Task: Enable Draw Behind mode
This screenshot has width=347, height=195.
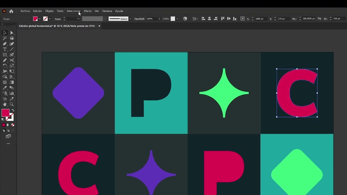Action: click(8, 131)
